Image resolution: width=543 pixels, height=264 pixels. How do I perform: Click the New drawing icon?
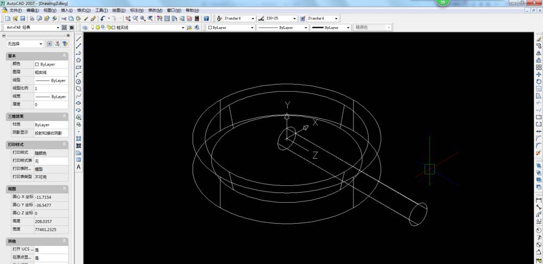(x=8, y=18)
